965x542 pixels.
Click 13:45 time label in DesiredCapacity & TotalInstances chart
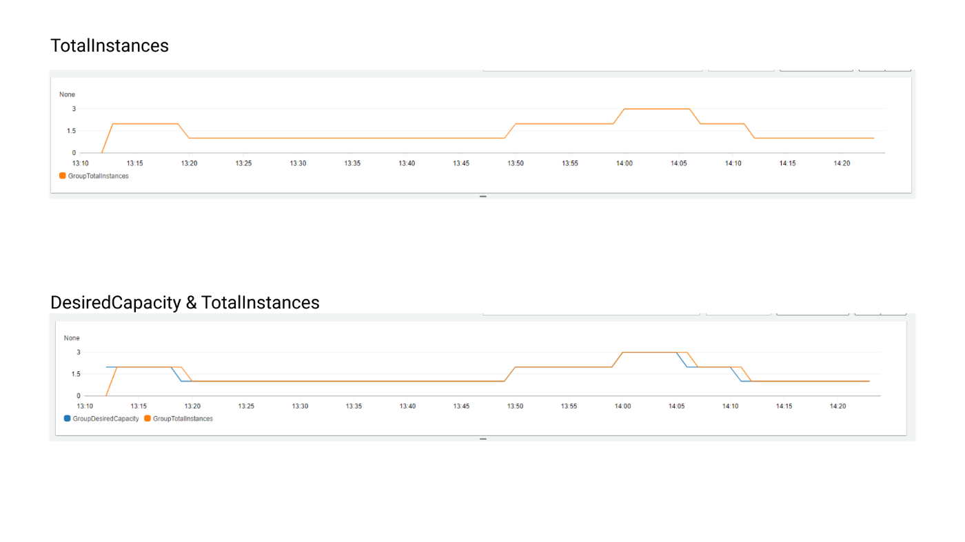pyautogui.click(x=461, y=406)
